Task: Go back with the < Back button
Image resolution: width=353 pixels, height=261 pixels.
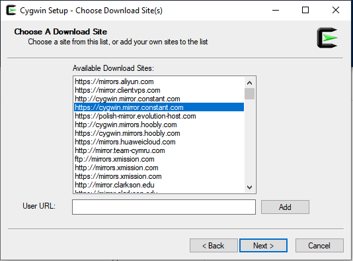Action: pos(214,246)
